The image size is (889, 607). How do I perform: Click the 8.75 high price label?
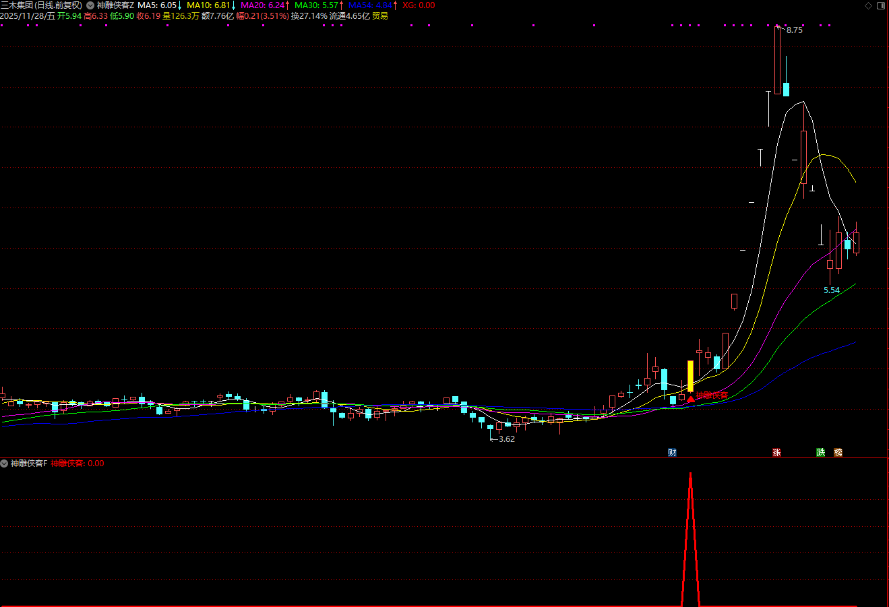pos(794,30)
